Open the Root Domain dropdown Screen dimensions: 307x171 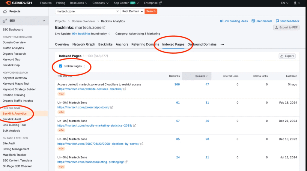pos(133,11)
